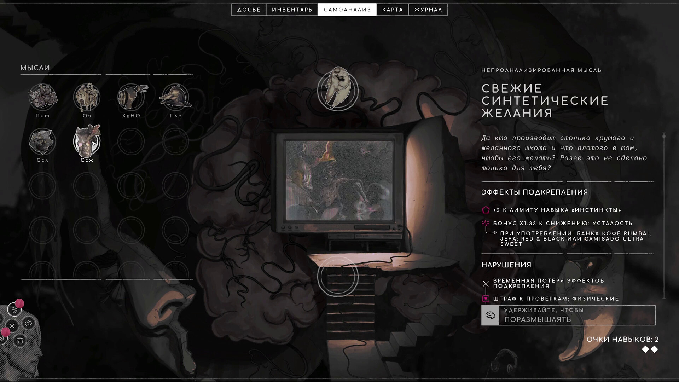Click the brain icon on Поразмышлять button
This screenshot has width=679, height=382.
(490, 315)
